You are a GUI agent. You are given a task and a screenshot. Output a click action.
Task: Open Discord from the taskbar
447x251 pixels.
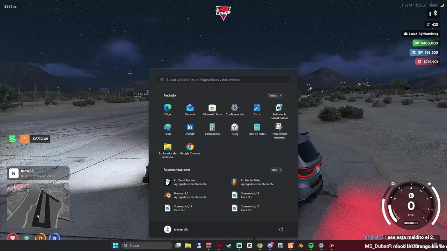pyautogui.click(x=270, y=245)
